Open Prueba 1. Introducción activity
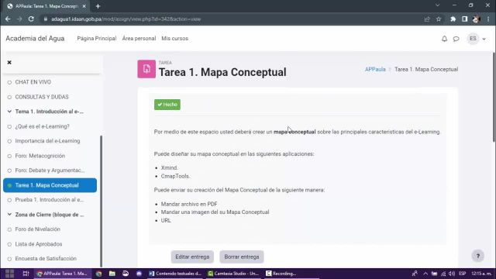 coord(50,200)
